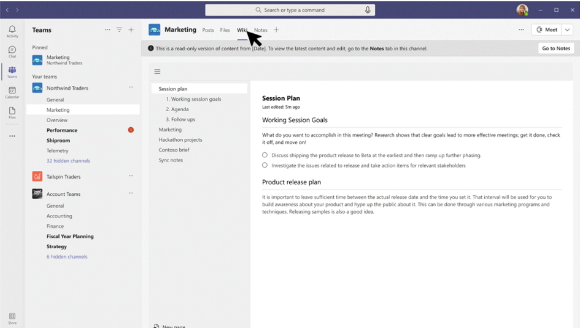The image size is (580, 328).
Task: Toggle the wiki hamburger menu
Action: pyautogui.click(x=157, y=71)
